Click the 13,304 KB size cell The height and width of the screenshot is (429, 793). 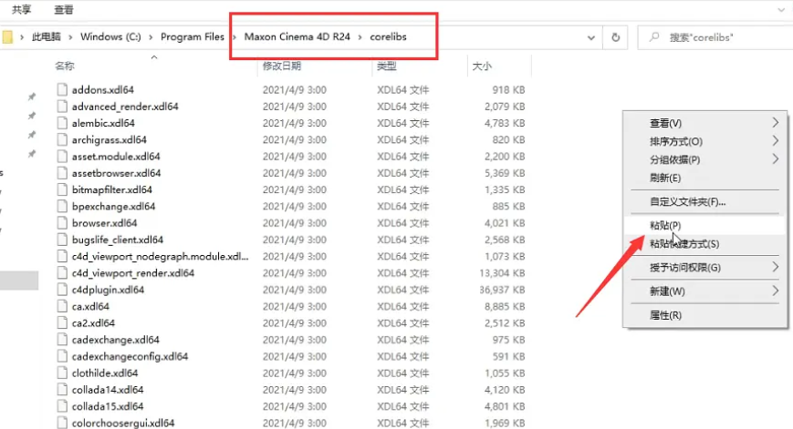pos(502,273)
